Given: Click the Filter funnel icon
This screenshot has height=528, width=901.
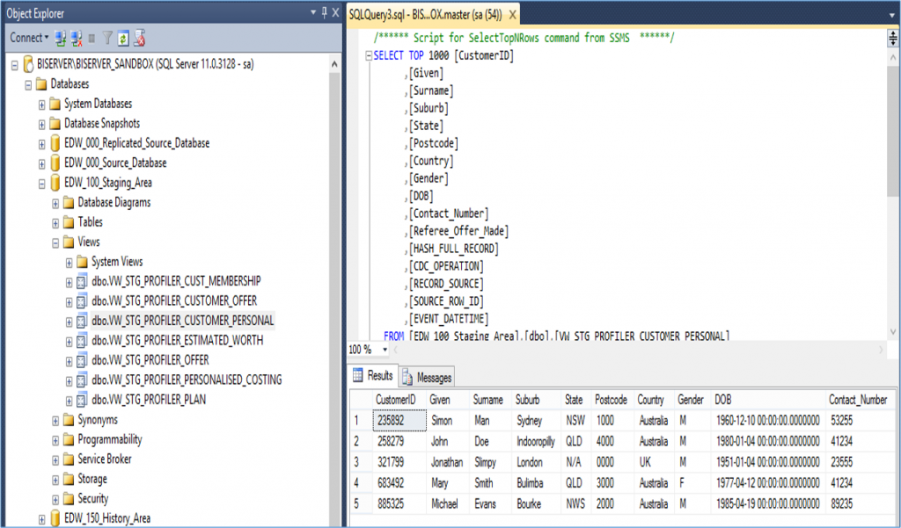Looking at the screenshot, I should click(x=107, y=38).
